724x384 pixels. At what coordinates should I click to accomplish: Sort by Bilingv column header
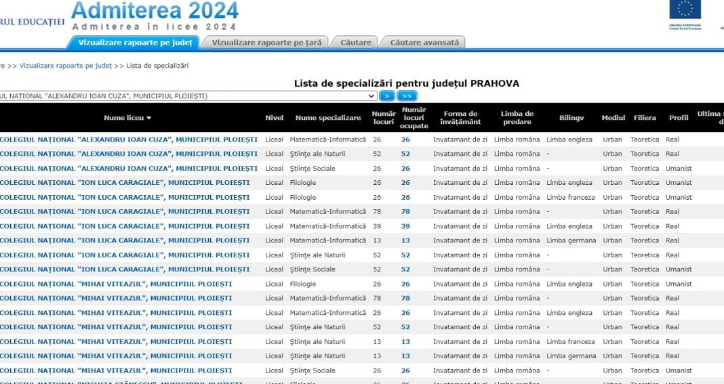[x=571, y=118]
